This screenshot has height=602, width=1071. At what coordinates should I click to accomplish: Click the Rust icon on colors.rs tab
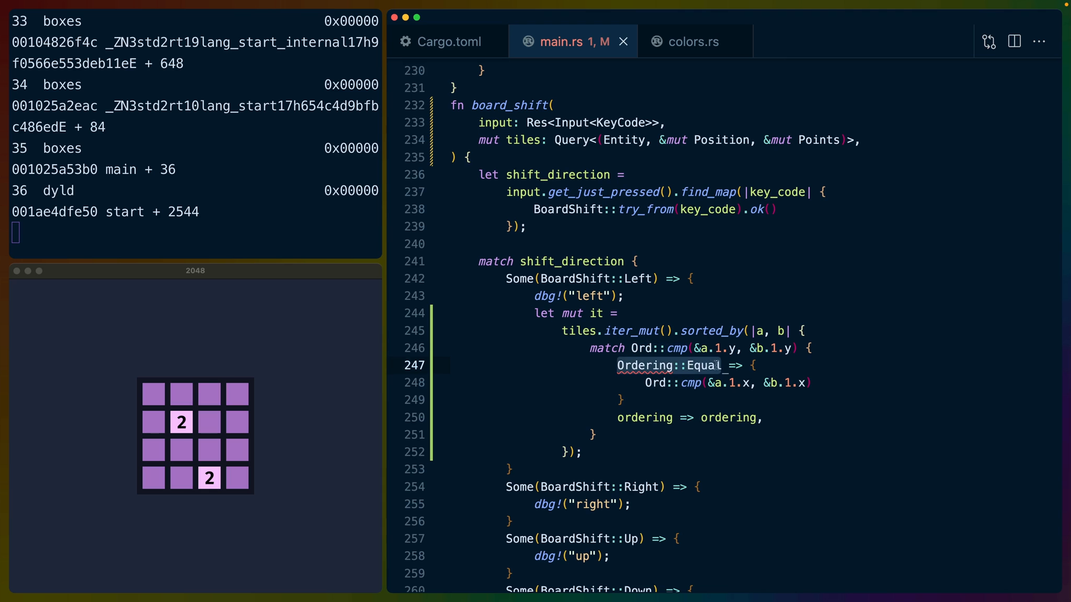pyautogui.click(x=657, y=41)
